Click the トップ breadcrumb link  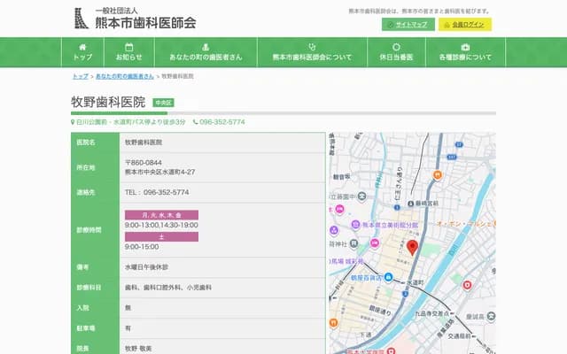click(81, 77)
